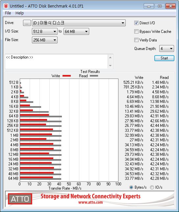The width and height of the screenshot is (179, 212).
Task: Enable the Verify Data checkbox
Action: click(x=136, y=40)
